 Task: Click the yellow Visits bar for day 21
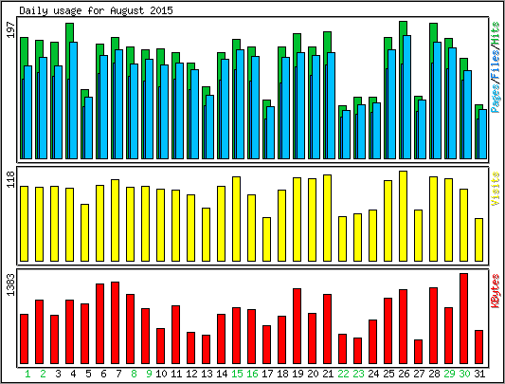(327, 218)
